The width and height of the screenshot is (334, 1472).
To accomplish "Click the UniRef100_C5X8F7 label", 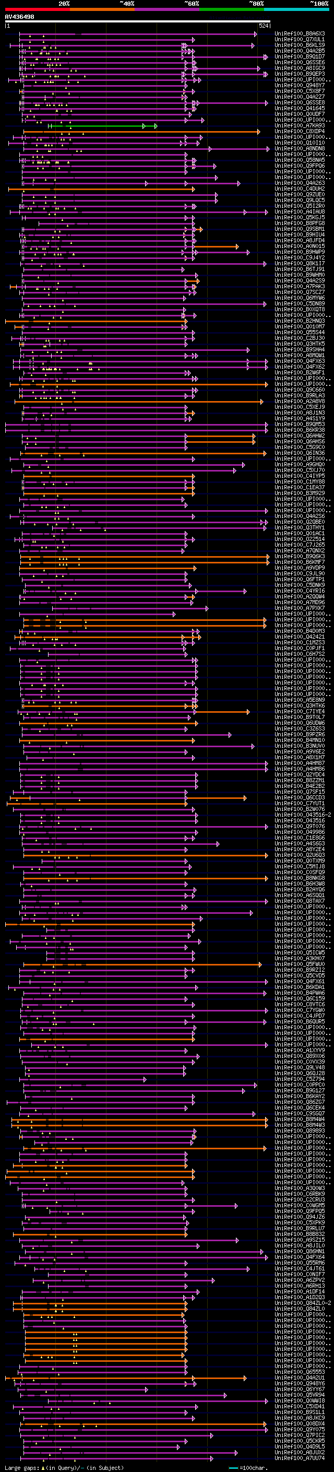I will click(299, 91).
